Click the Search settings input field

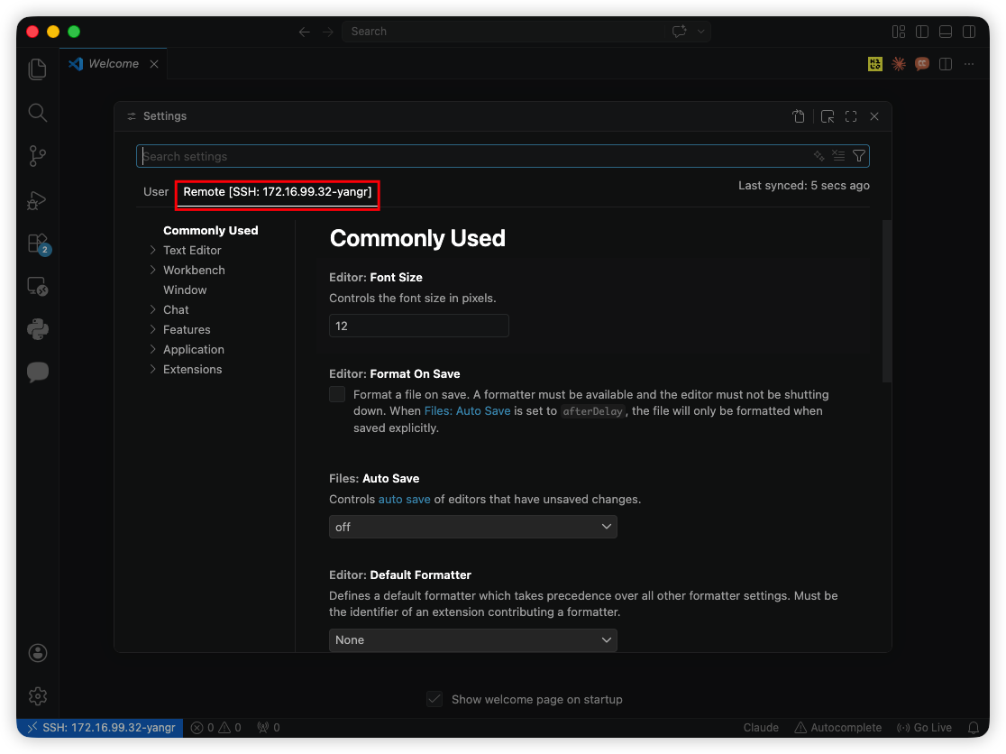point(469,156)
